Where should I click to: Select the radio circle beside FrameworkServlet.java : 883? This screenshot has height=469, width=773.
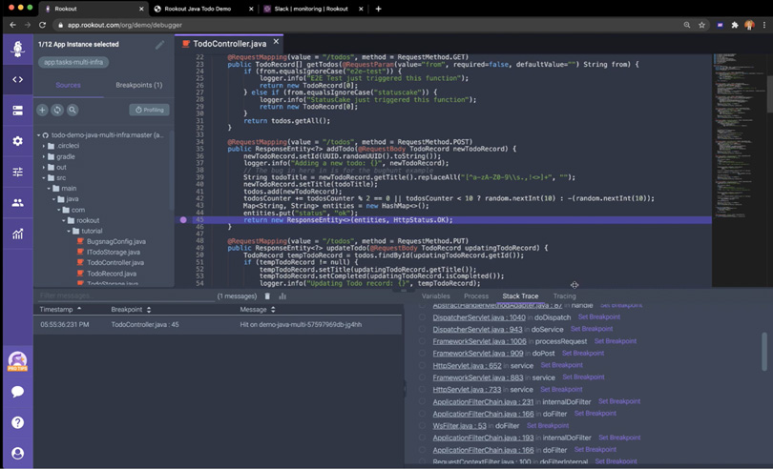(x=422, y=377)
